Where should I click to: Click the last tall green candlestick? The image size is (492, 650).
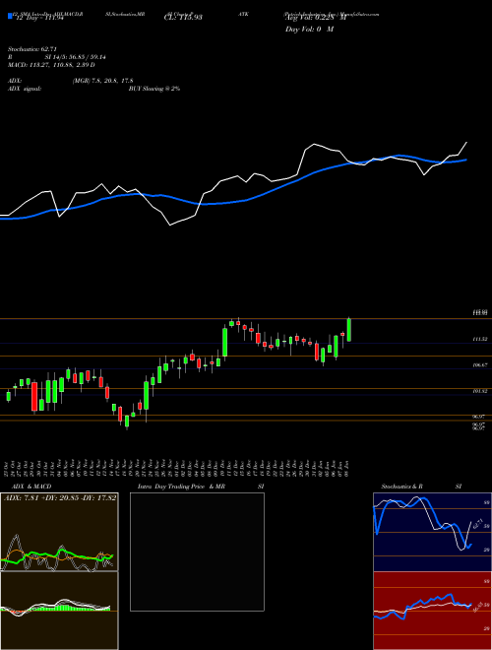click(349, 330)
